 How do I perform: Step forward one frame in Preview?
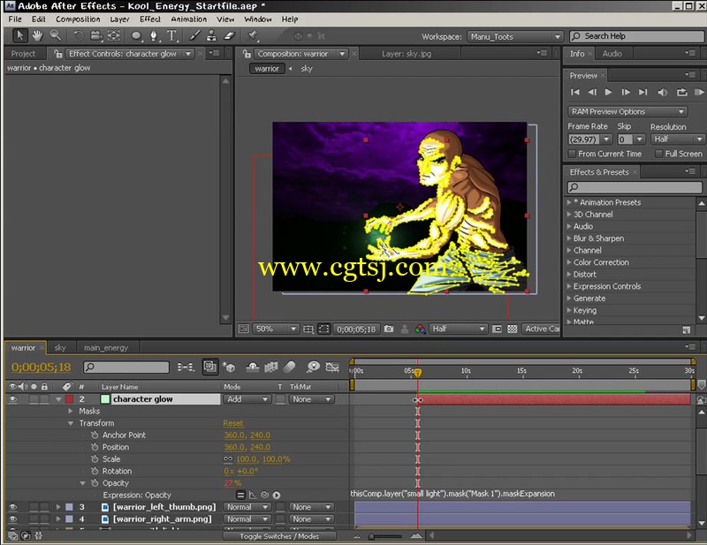tap(626, 93)
